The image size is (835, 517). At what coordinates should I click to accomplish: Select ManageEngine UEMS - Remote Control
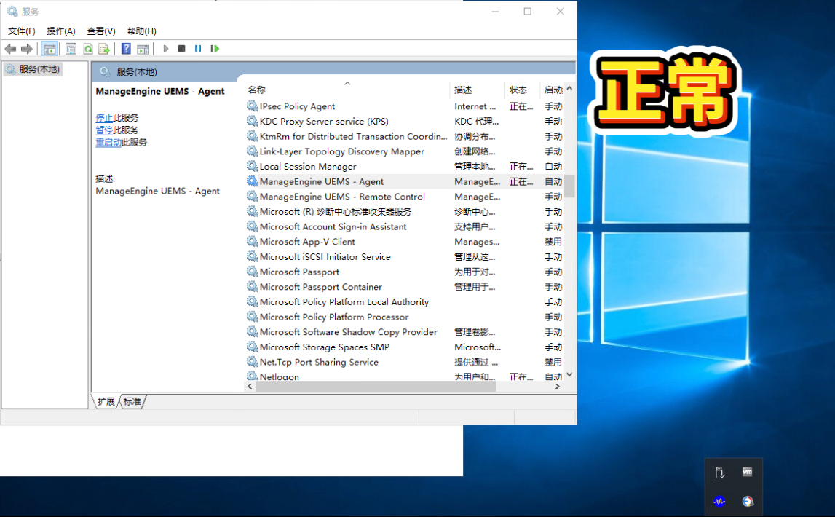pyautogui.click(x=342, y=197)
